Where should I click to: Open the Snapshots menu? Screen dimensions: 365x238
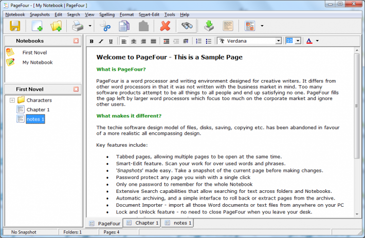pos(40,14)
